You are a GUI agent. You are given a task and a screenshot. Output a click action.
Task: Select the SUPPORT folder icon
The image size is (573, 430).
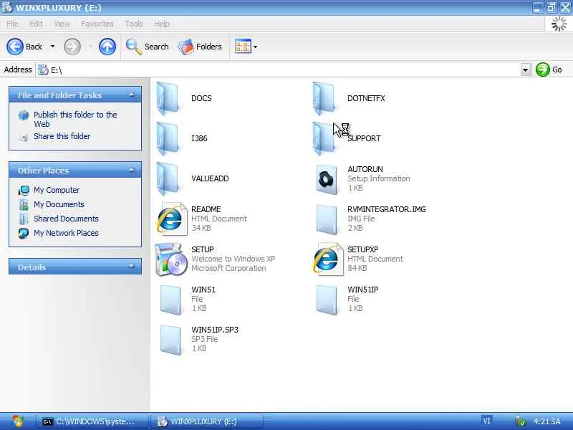point(324,139)
